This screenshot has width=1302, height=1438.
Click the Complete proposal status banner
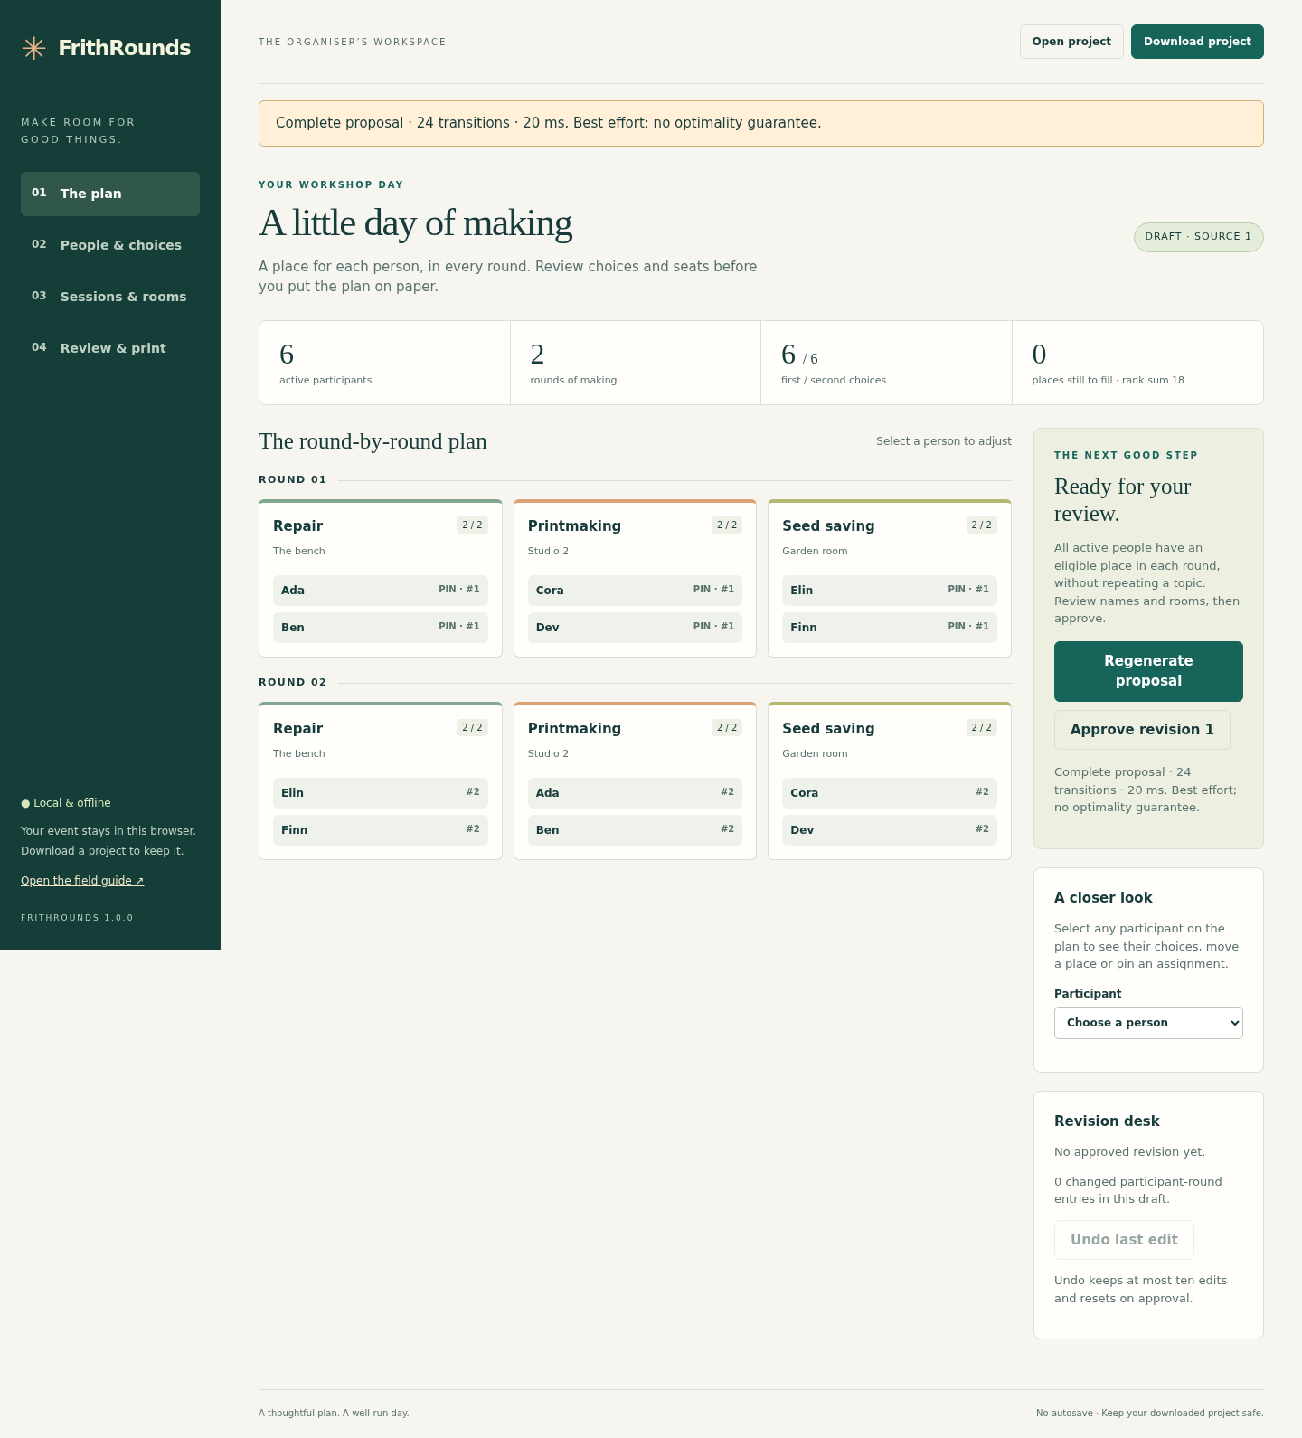(x=761, y=123)
